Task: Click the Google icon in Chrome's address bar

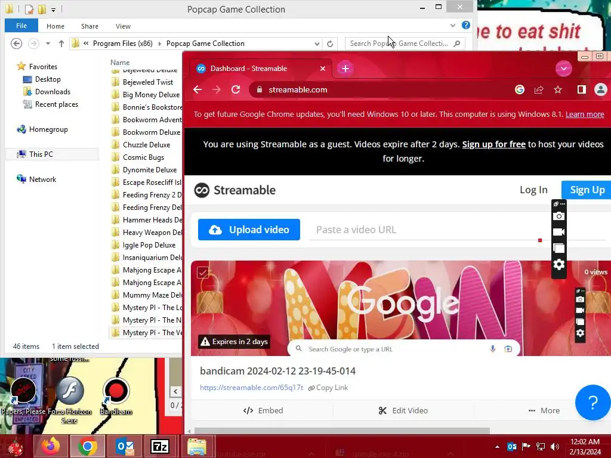Action: [x=520, y=89]
